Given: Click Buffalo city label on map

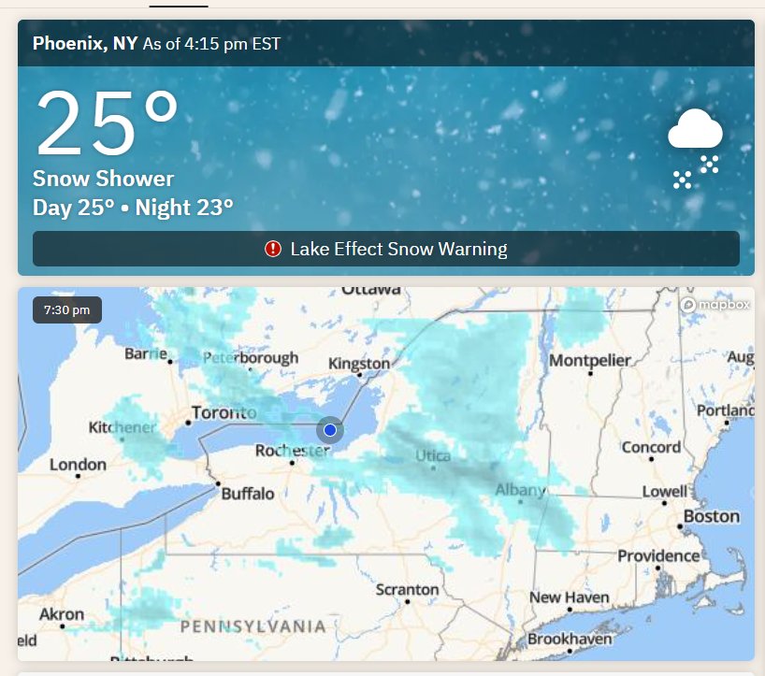Looking at the screenshot, I should 248,494.
